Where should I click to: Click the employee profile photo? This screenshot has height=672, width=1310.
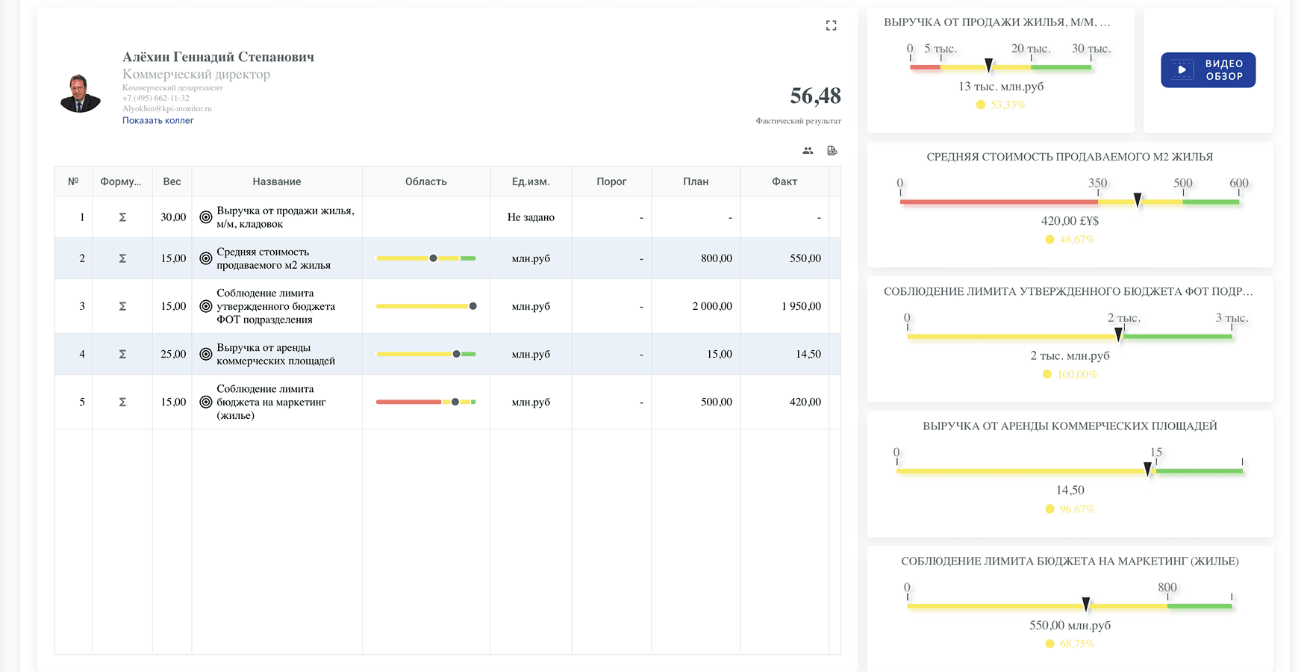[x=81, y=93]
